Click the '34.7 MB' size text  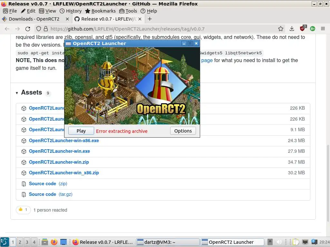click(x=296, y=162)
